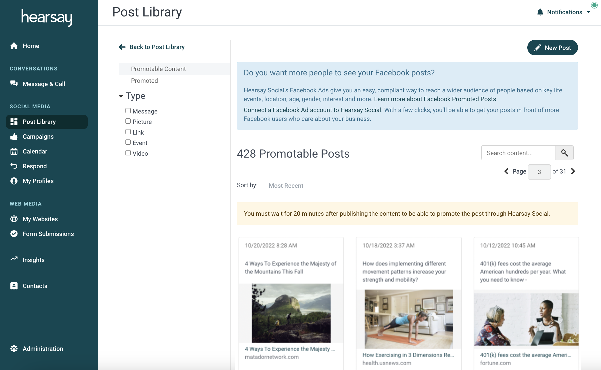
Task: Click the 10/12/2022 10:45 AM post date
Action: coord(508,245)
